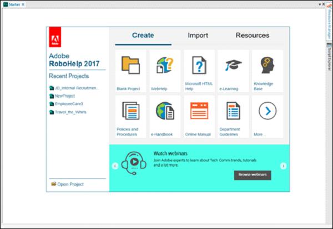Click the NewProject file icon
The image size is (333, 229).
pos(52,96)
